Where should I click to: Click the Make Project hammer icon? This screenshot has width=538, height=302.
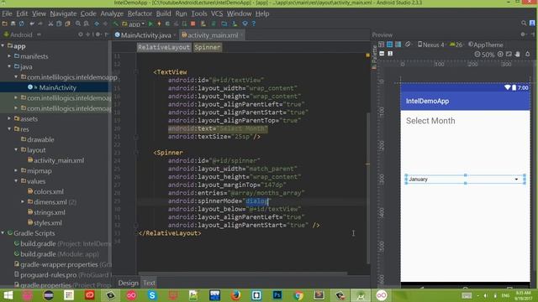pos(116,24)
